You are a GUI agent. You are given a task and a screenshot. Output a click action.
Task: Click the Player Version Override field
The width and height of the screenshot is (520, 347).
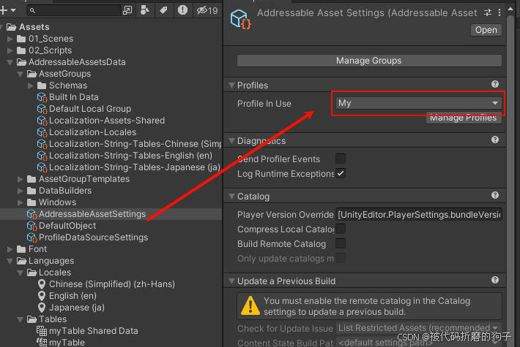pyautogui.click(x=418, y=215)
